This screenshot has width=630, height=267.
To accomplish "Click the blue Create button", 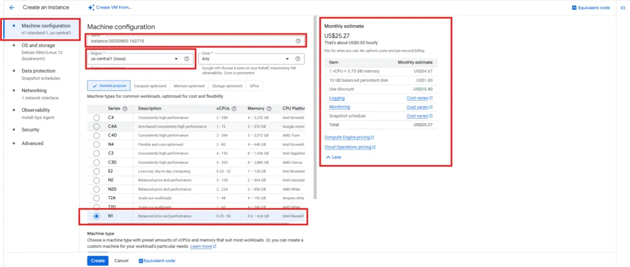I will (98, 261).
